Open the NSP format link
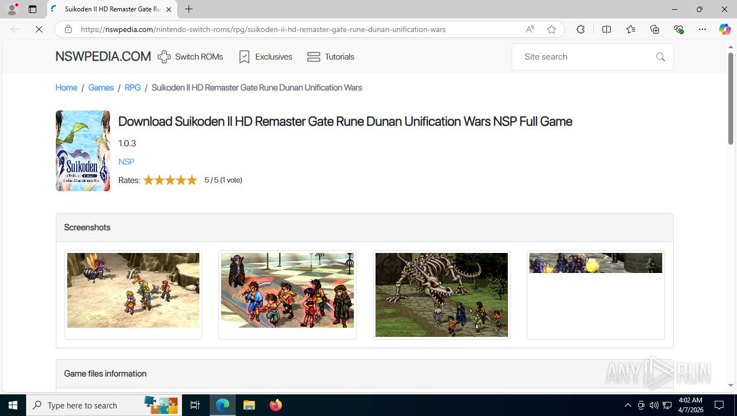The image size is (737, 416). pos(126,162)
